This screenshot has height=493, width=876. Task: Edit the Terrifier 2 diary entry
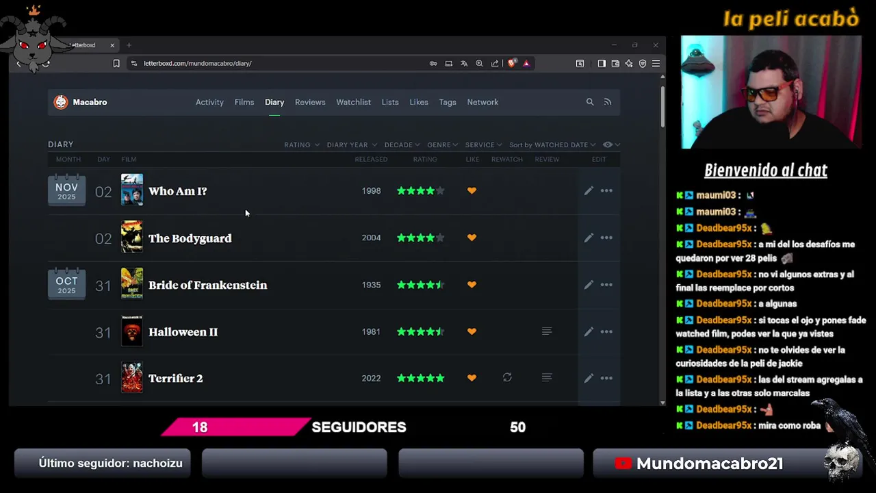(x=589, y=378)
